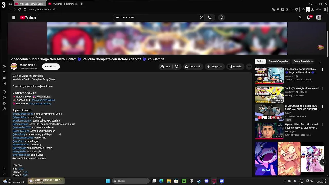The width and height of the screenshot is (329, 185).
Task: Open the goo.gl/N6WBcs Facebook link
Action: point(43,100)
